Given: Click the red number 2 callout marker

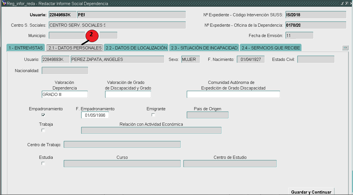Looking at the screenshot, I should coord(91,36).
